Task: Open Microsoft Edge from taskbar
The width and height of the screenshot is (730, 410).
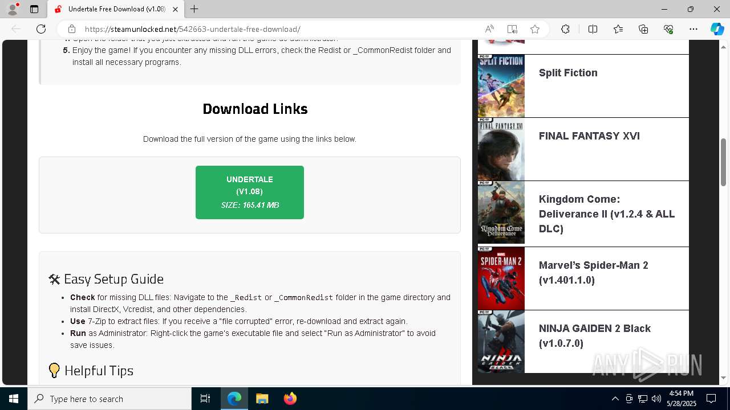Action: pyautogui.click(x=234, y=399)
